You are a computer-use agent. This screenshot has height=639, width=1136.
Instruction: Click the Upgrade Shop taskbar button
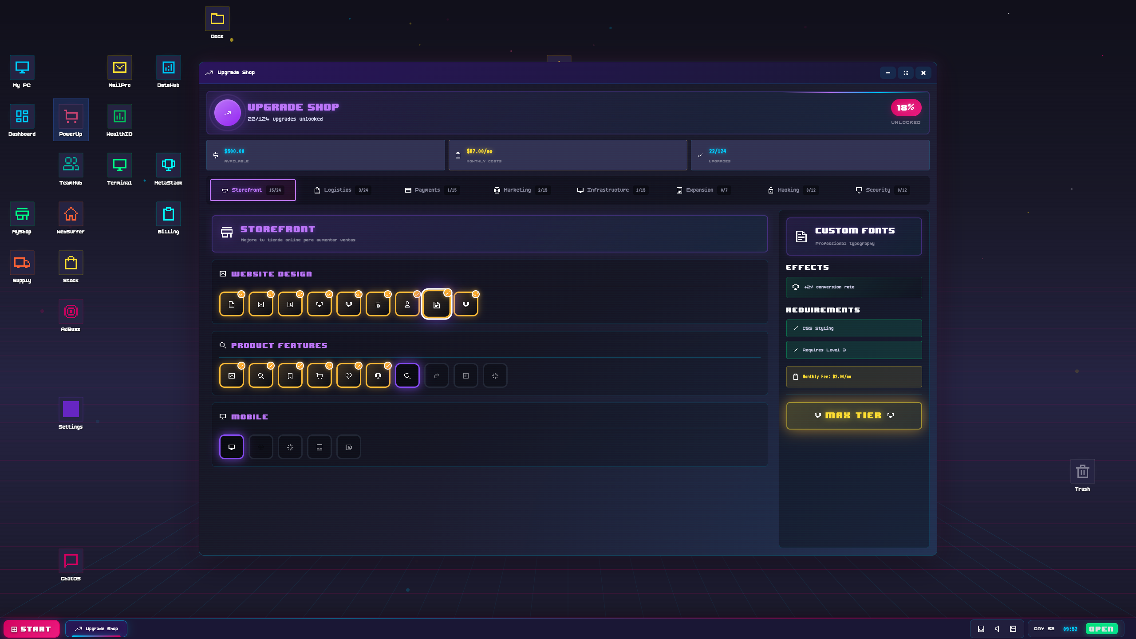coord(96,629)
